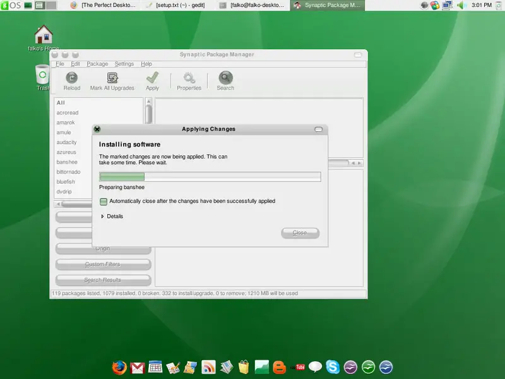This screenshot has width=505, height=379.
Task: Switch to the falko@falko-desktop terminal window
Action: [252, 5]
